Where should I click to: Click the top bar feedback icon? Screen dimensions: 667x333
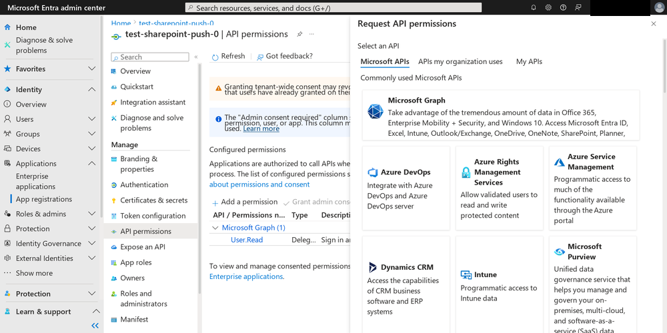(578, 7)
